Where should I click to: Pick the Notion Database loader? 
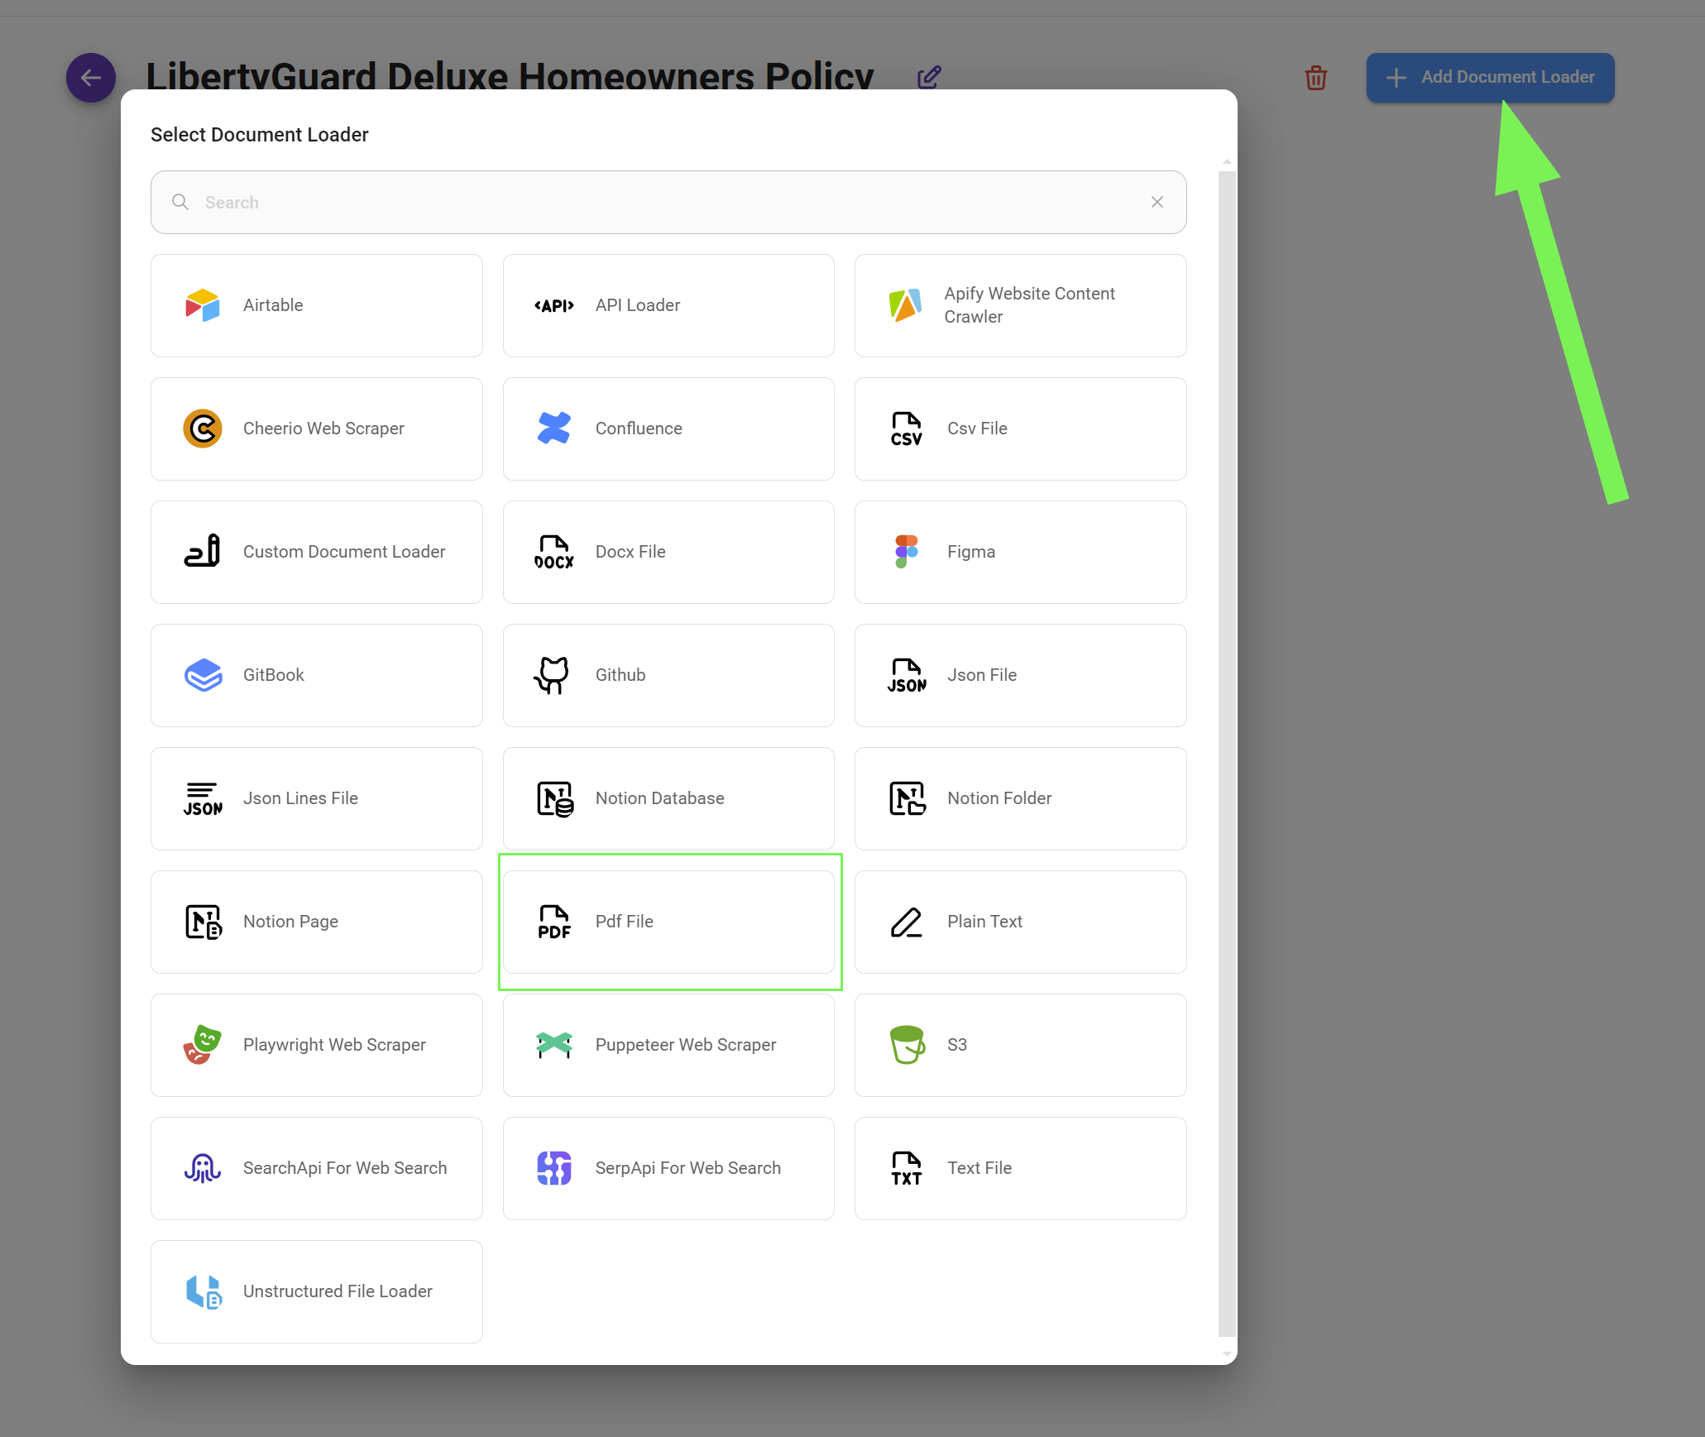[x=668, y=798]
